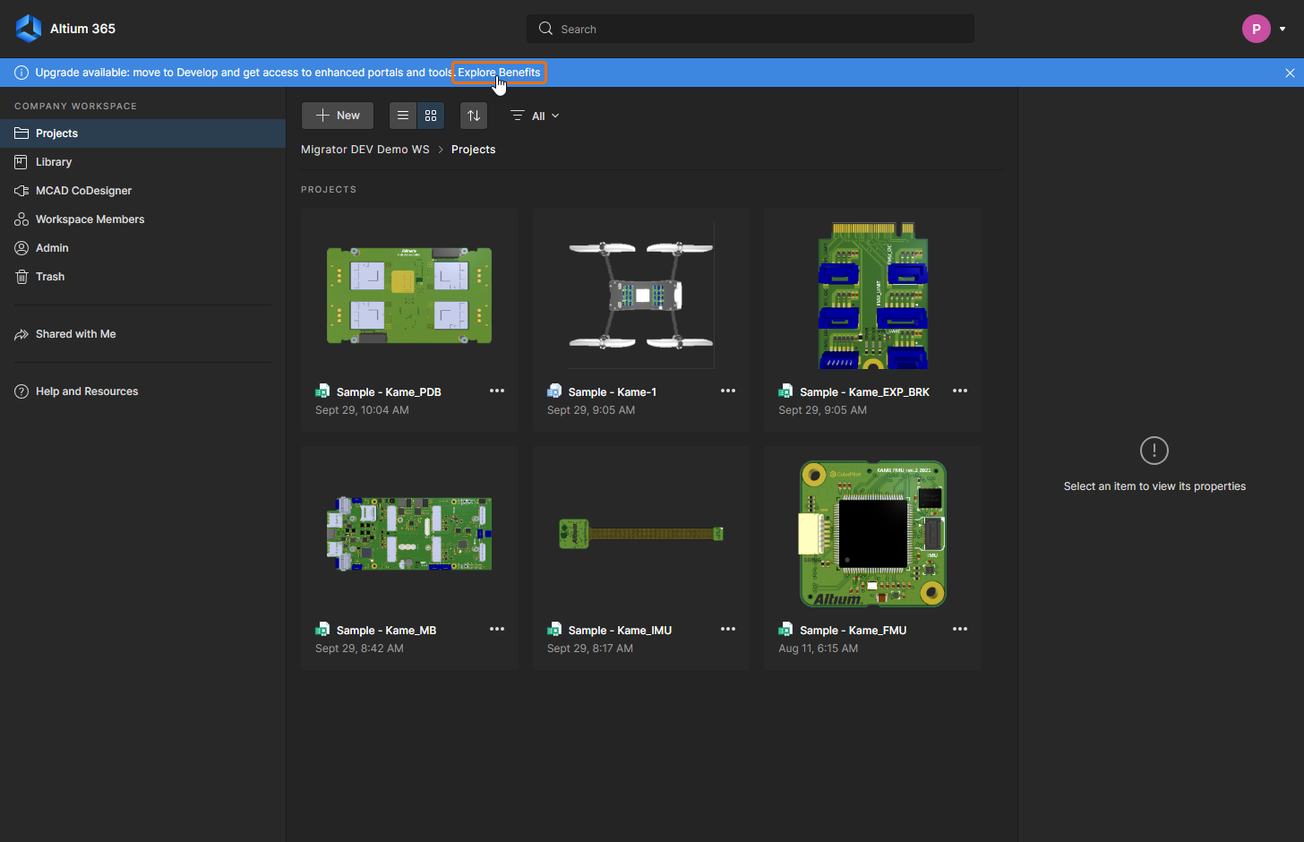The width and height of the screenshot is (1304, 842).
Task: Switch to grid view layout
Action: point(431,116)
